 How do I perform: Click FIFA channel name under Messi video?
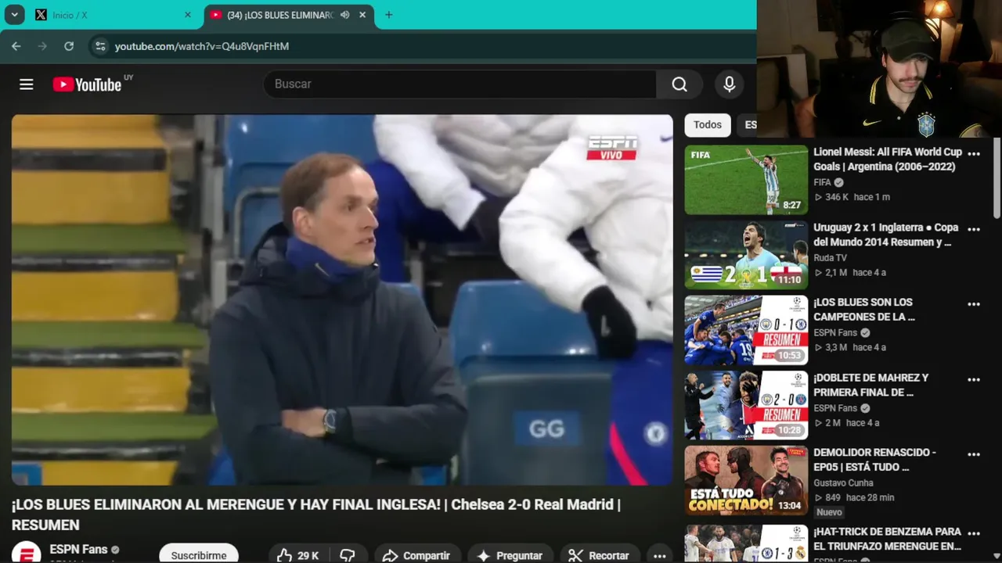[x=822, y=182]
